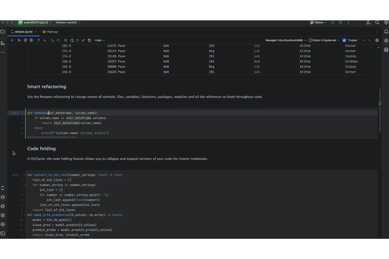The width and height of the screenshot is (389, 259).
Task: Open Demo run configuration dropdown
Action: point(318,23)
